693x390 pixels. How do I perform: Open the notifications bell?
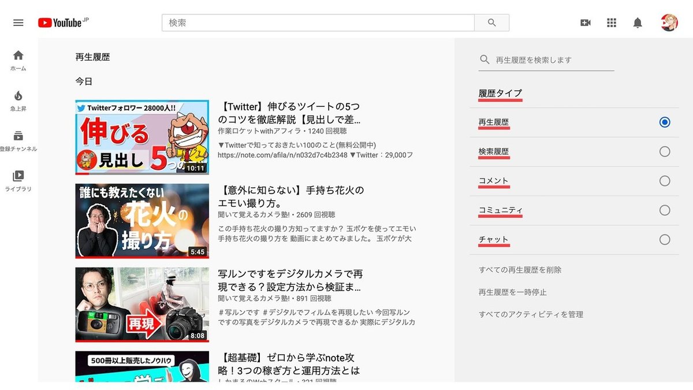click(638, 23)
